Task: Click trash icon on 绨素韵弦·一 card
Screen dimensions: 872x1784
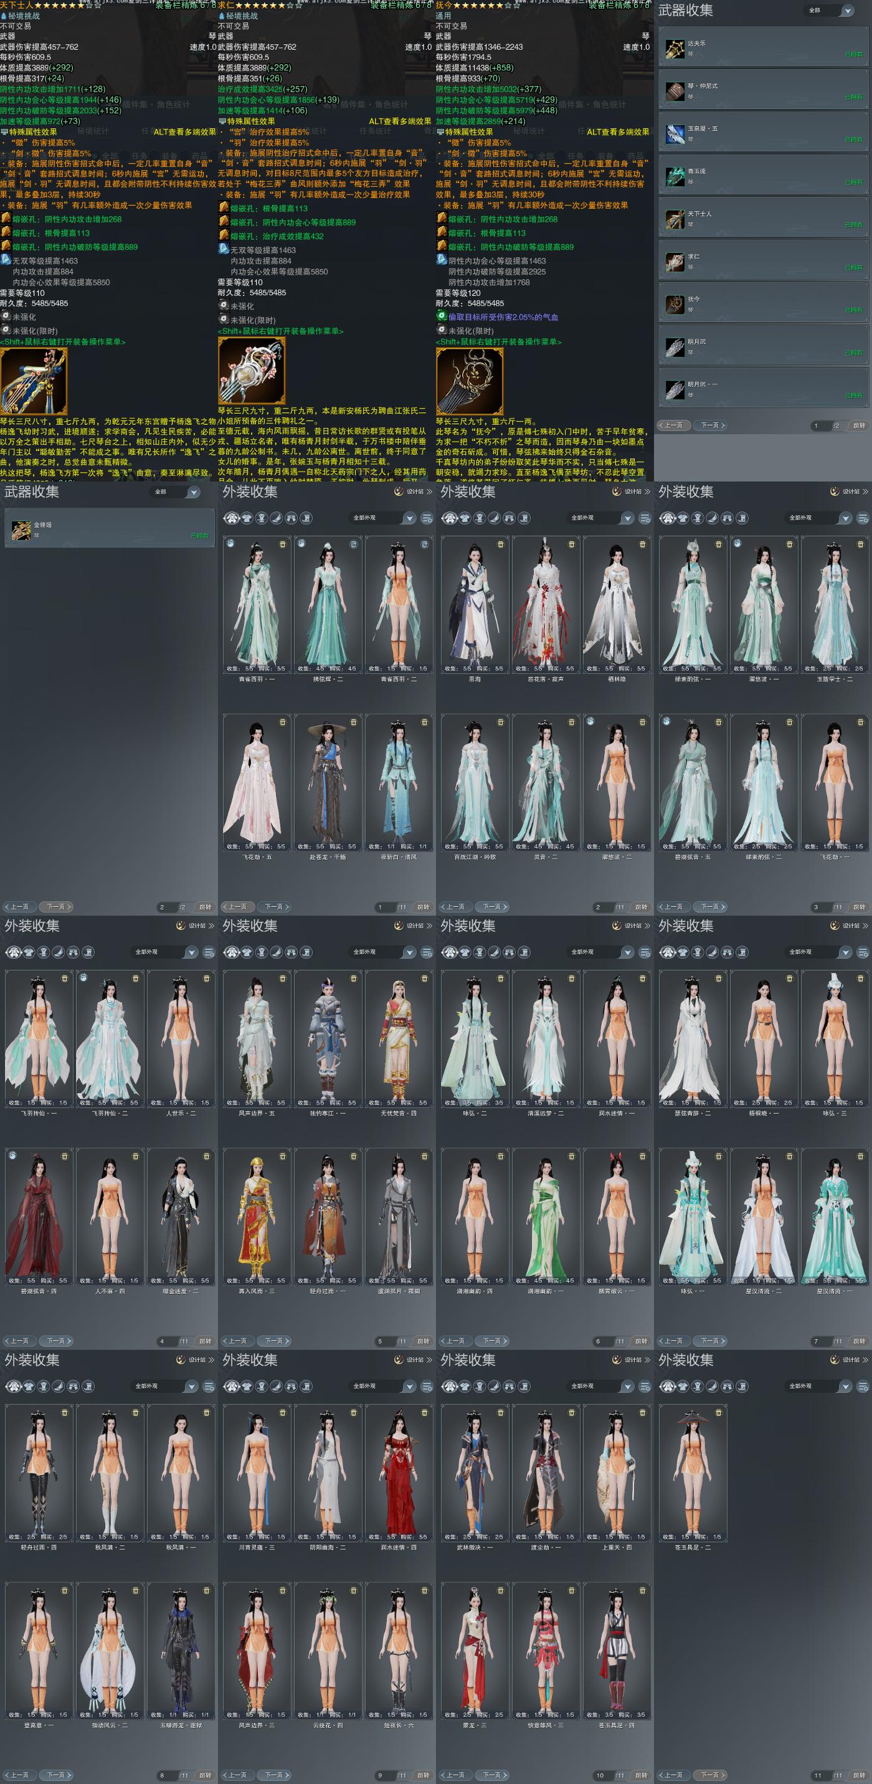Action: (x=719, y=544)
